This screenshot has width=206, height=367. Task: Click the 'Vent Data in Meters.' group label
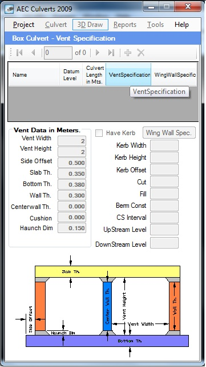[47, 130]
